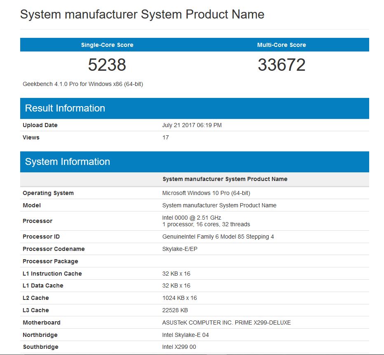384x355 pixels.
Task: Click the Skylake-E/EP codename value
Action: click(x=180, y=249)
